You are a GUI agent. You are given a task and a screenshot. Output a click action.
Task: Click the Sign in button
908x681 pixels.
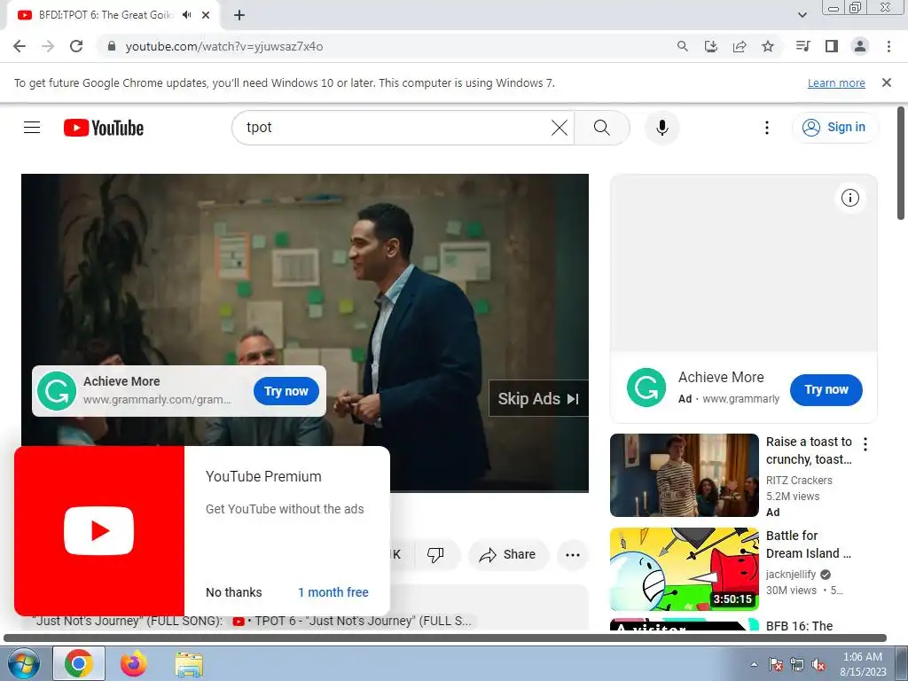[x=835, y=128]
